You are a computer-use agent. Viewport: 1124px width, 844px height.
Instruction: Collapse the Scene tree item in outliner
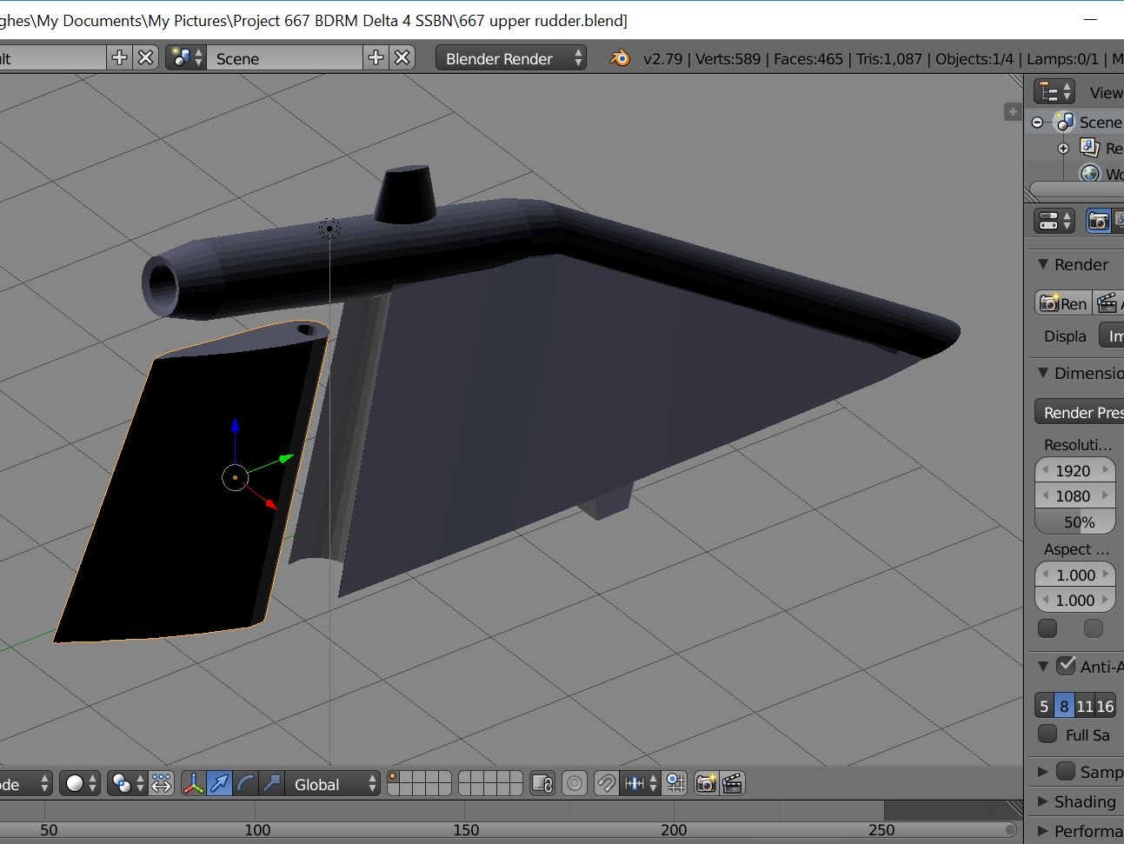click(x=1038, y=123)
